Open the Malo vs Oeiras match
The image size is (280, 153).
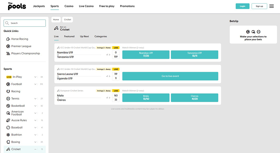pyautogui.click(x=62, y=98)
